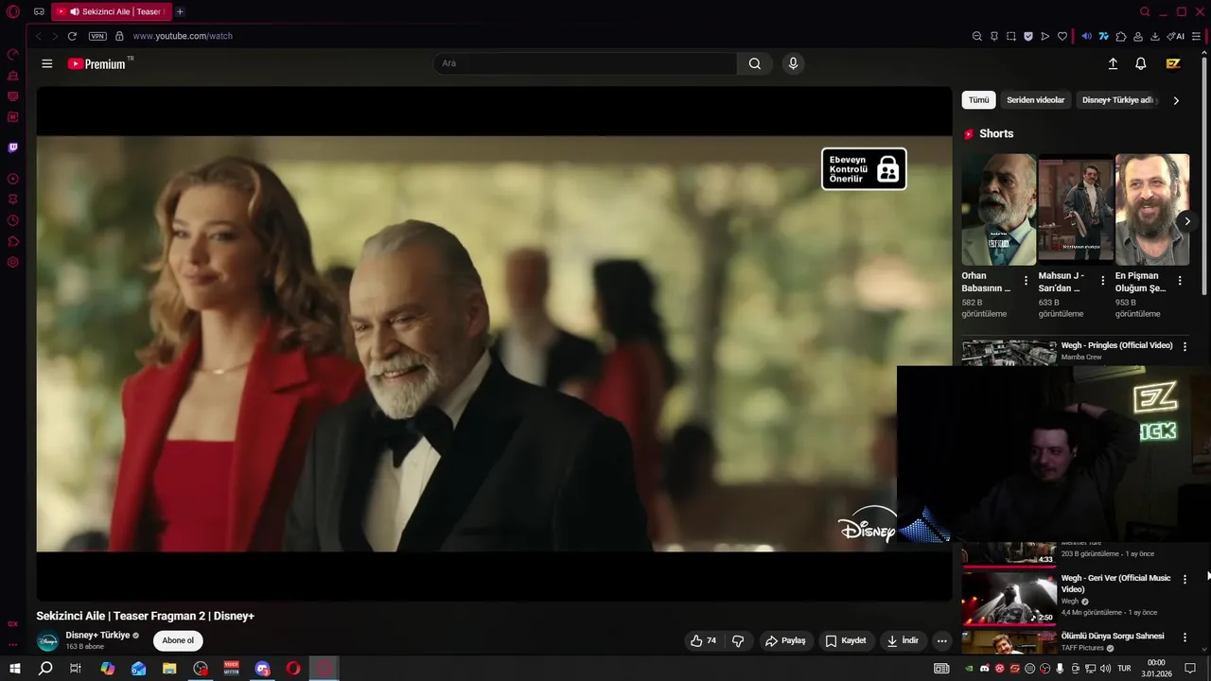Open options for Wegh - Geri Ver

click(1185, 579)
